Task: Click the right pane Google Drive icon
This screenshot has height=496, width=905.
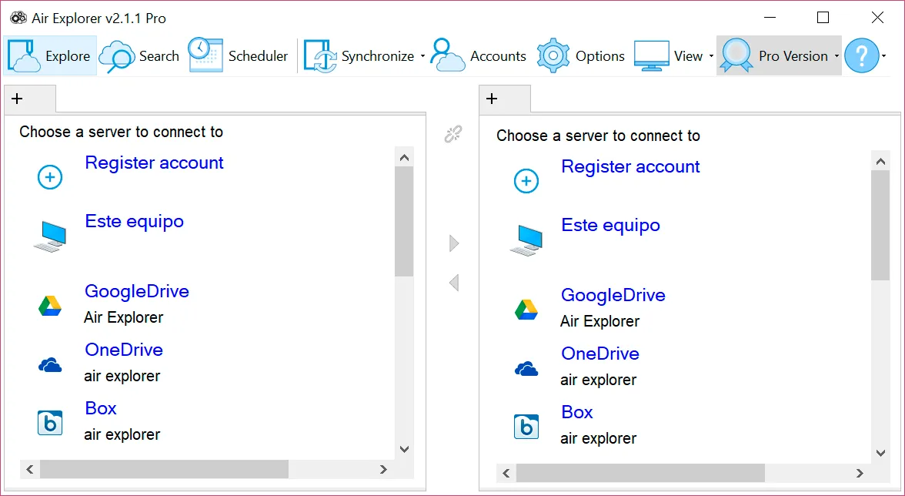Action: click(526, 310)
